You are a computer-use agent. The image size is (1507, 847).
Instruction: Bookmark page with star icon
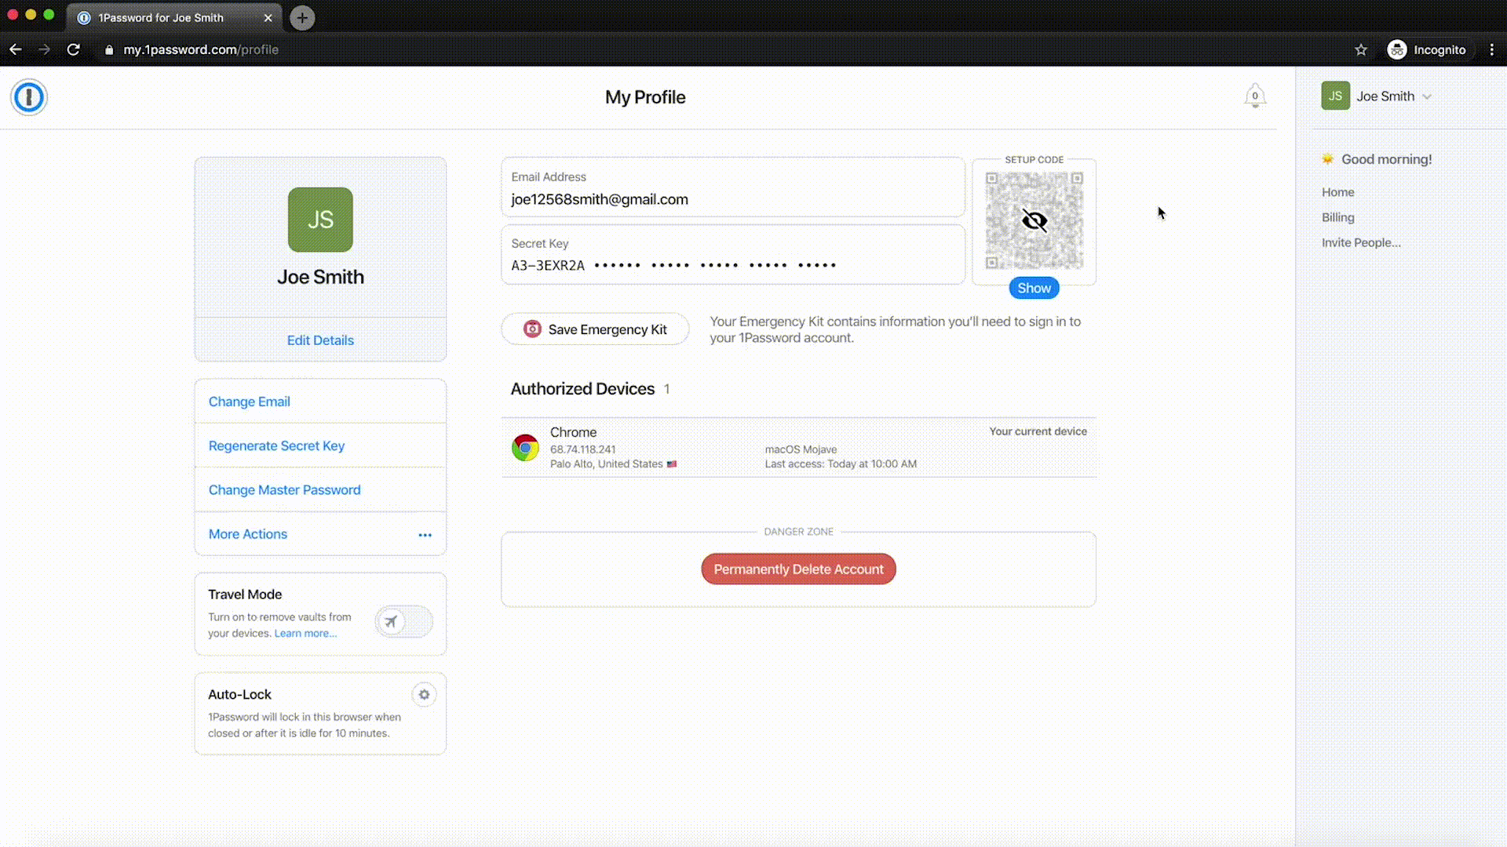[1361, 49]
